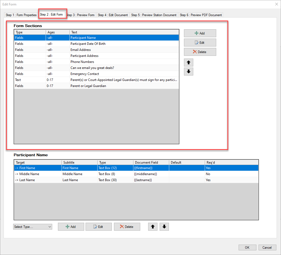Click Subtitle column header
The width and height of the screenshot is (281, 255).
(79, 162)
